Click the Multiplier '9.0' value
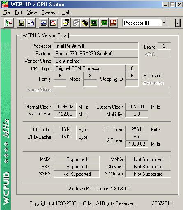Viewport: 183px width, 210px height. click(137, 114)
